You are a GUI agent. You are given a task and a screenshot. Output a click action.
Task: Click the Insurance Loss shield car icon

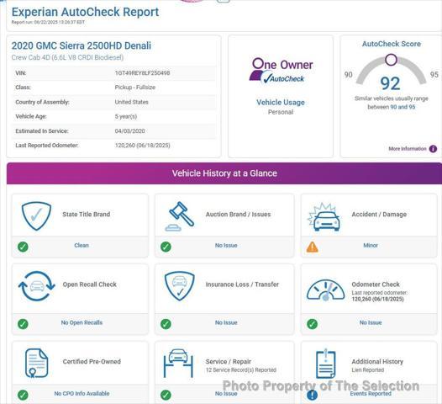point(180,285)
